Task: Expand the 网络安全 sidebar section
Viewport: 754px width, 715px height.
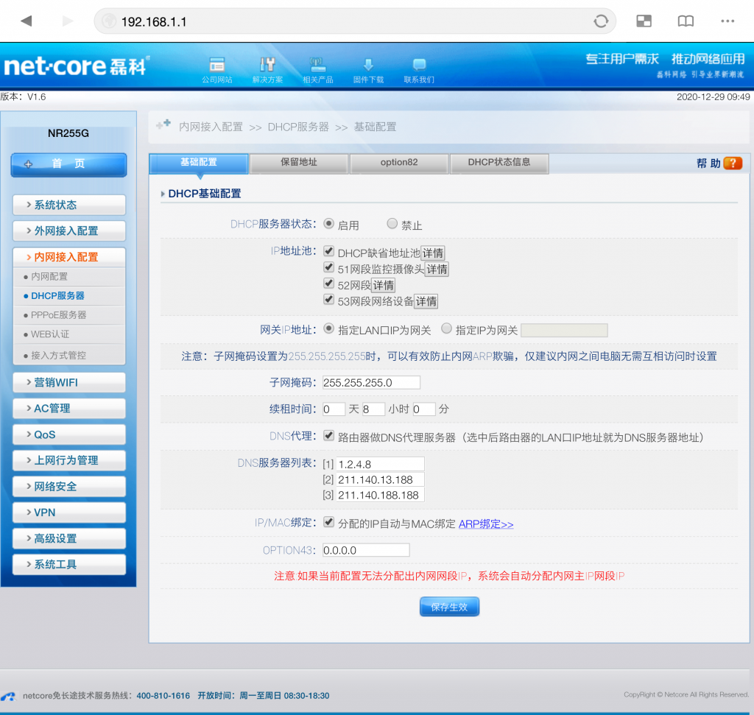Action: point(69,486)
